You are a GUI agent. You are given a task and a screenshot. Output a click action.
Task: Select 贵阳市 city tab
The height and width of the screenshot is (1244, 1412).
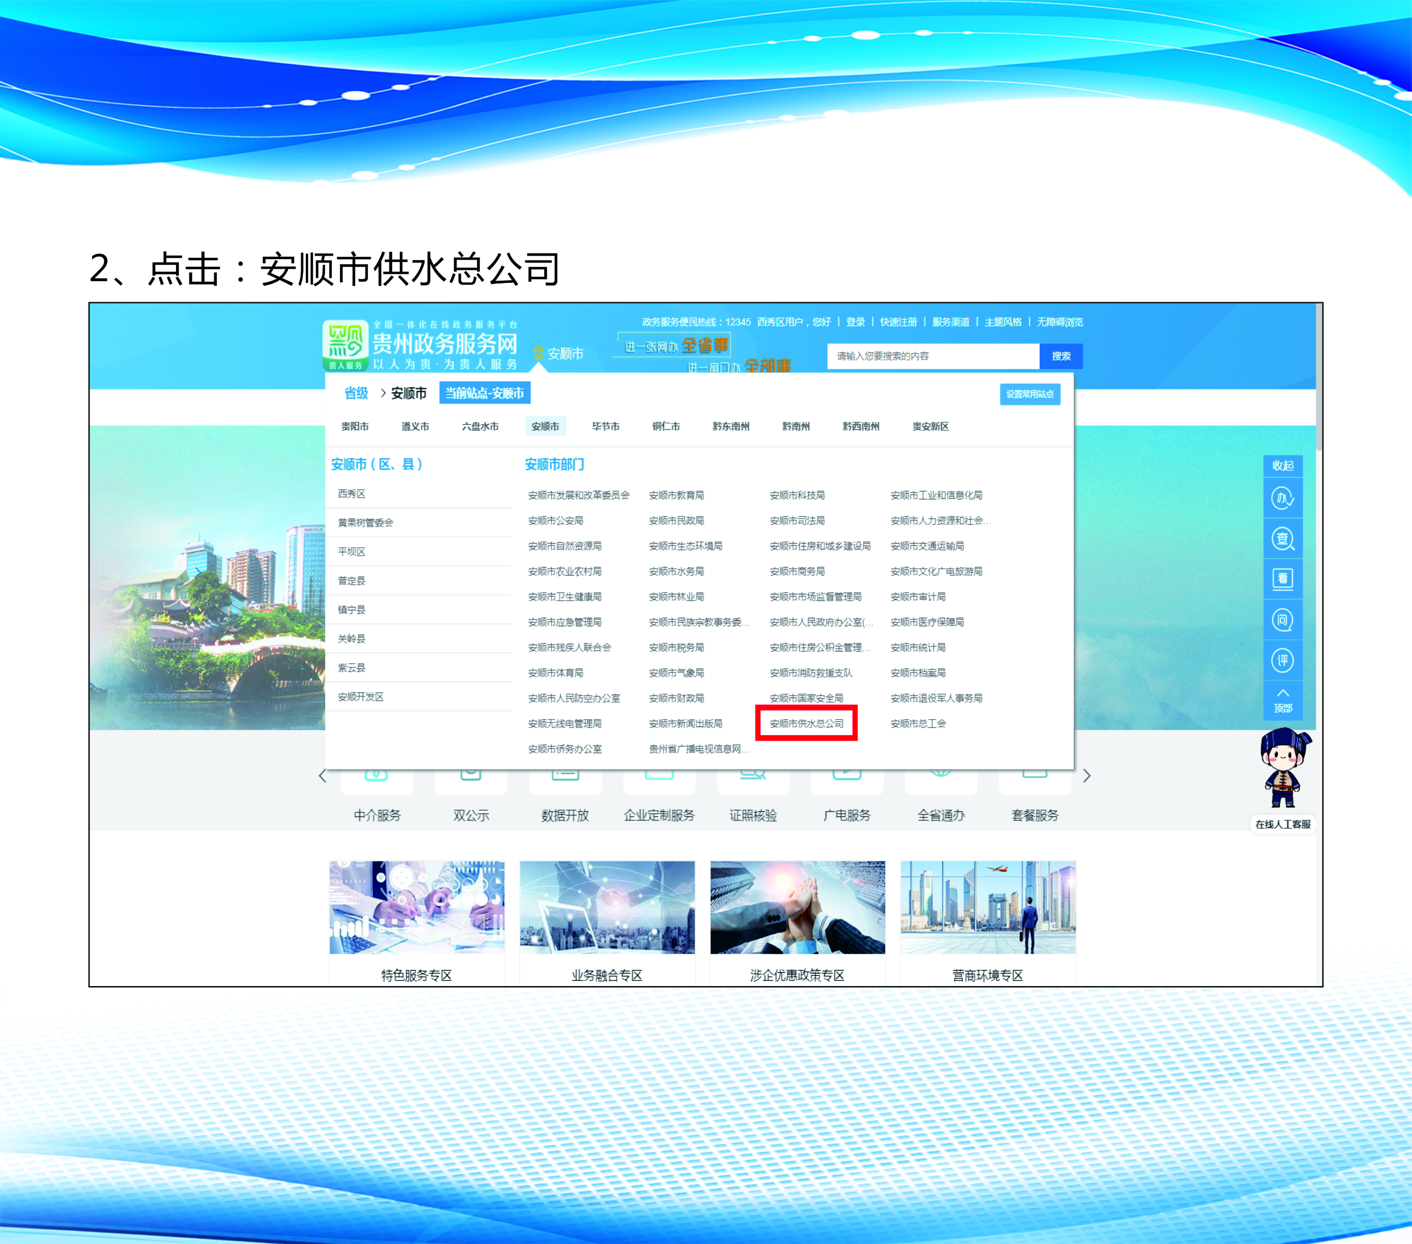pyautogui.click(x=354, y=426)
